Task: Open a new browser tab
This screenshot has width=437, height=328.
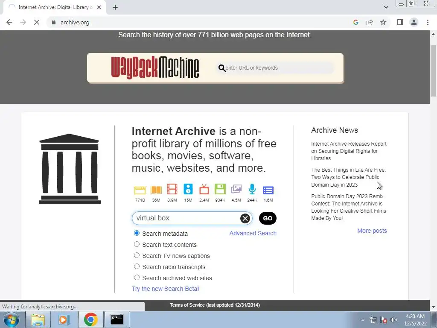Action: pos(115,7)
